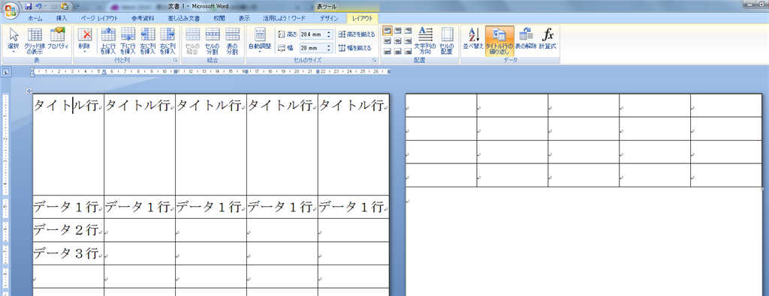769x296 pixels.
Task: Open the 選択 dropdown in the table group
Action: (x=14, y=40)
